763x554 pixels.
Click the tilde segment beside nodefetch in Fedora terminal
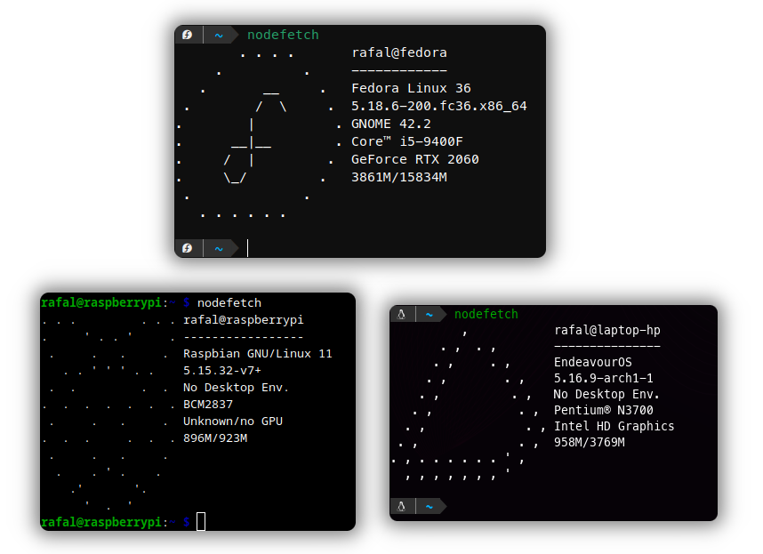pyautogui.click(x=219, y=35)
